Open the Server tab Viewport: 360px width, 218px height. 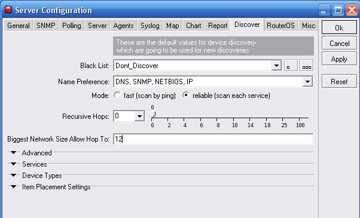tap(97, 26)
